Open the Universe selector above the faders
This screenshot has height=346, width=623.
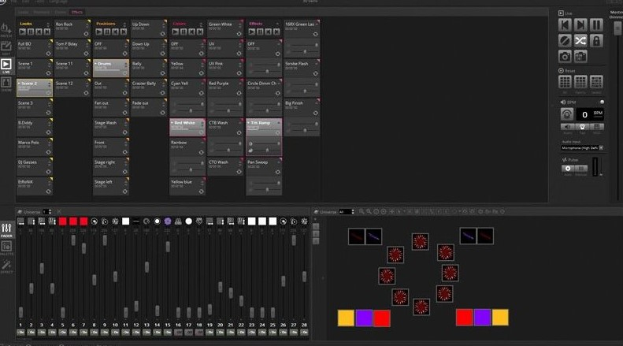(47, 212)
